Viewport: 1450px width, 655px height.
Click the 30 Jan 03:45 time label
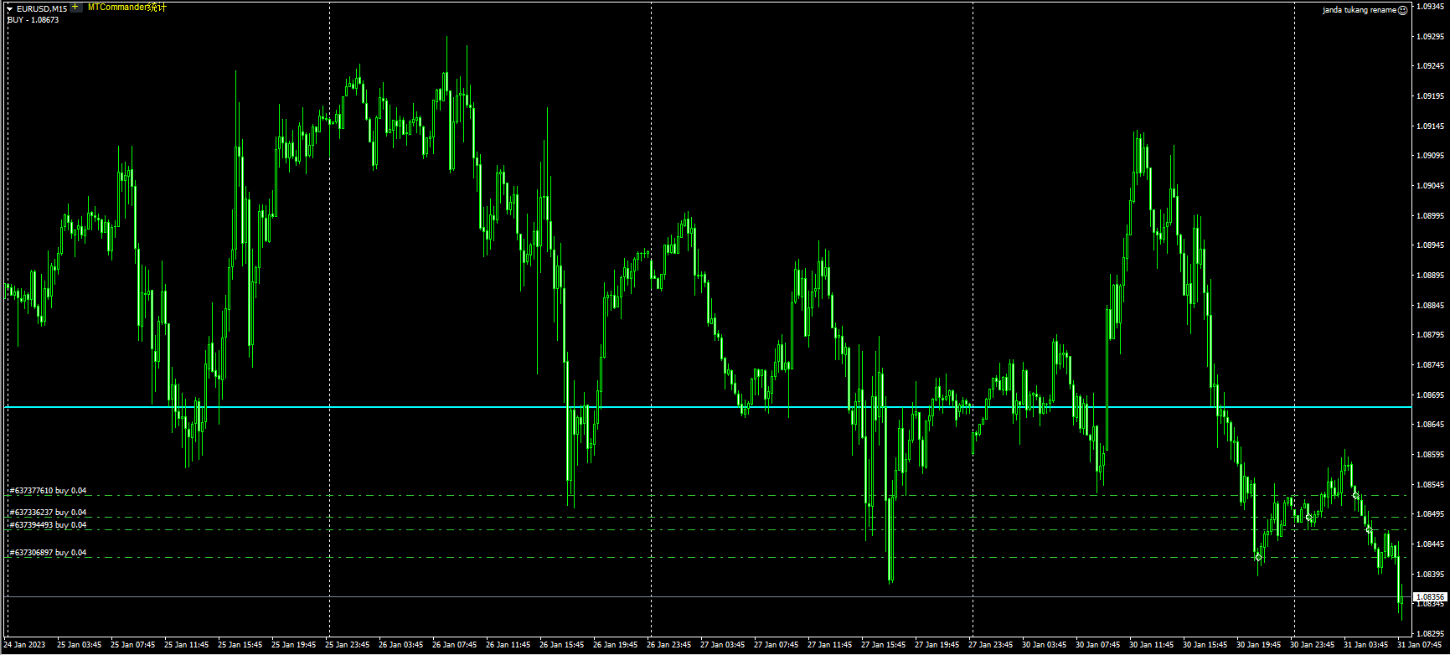1045,646
